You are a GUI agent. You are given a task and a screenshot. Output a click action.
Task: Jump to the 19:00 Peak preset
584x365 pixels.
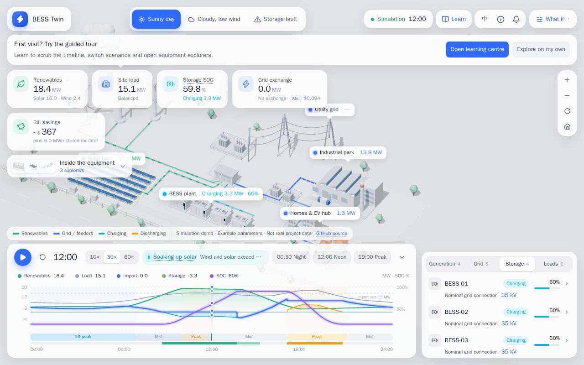pos(372,257)
